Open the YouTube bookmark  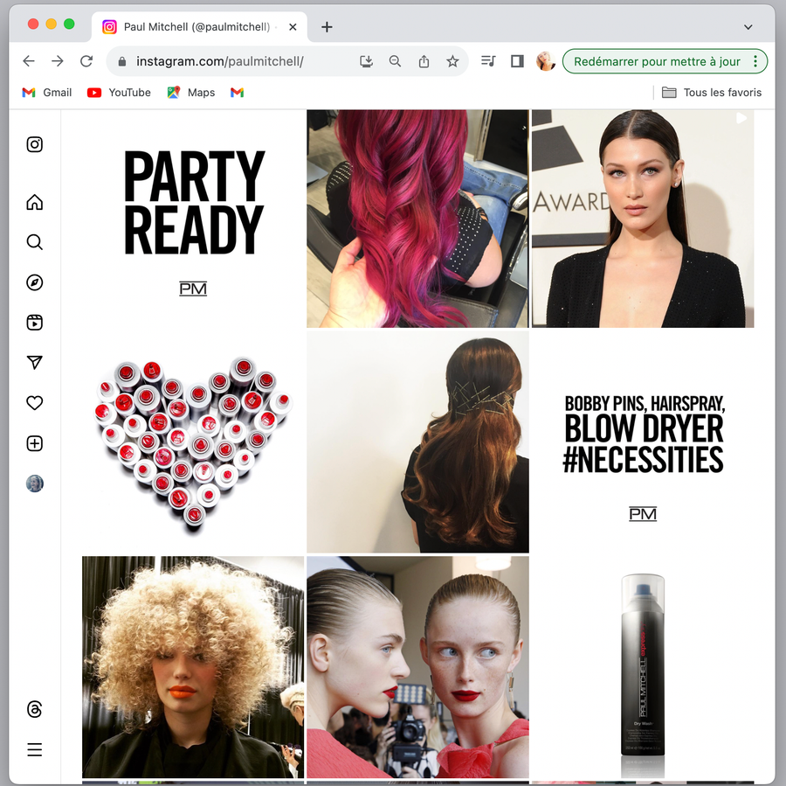(120, 93)
